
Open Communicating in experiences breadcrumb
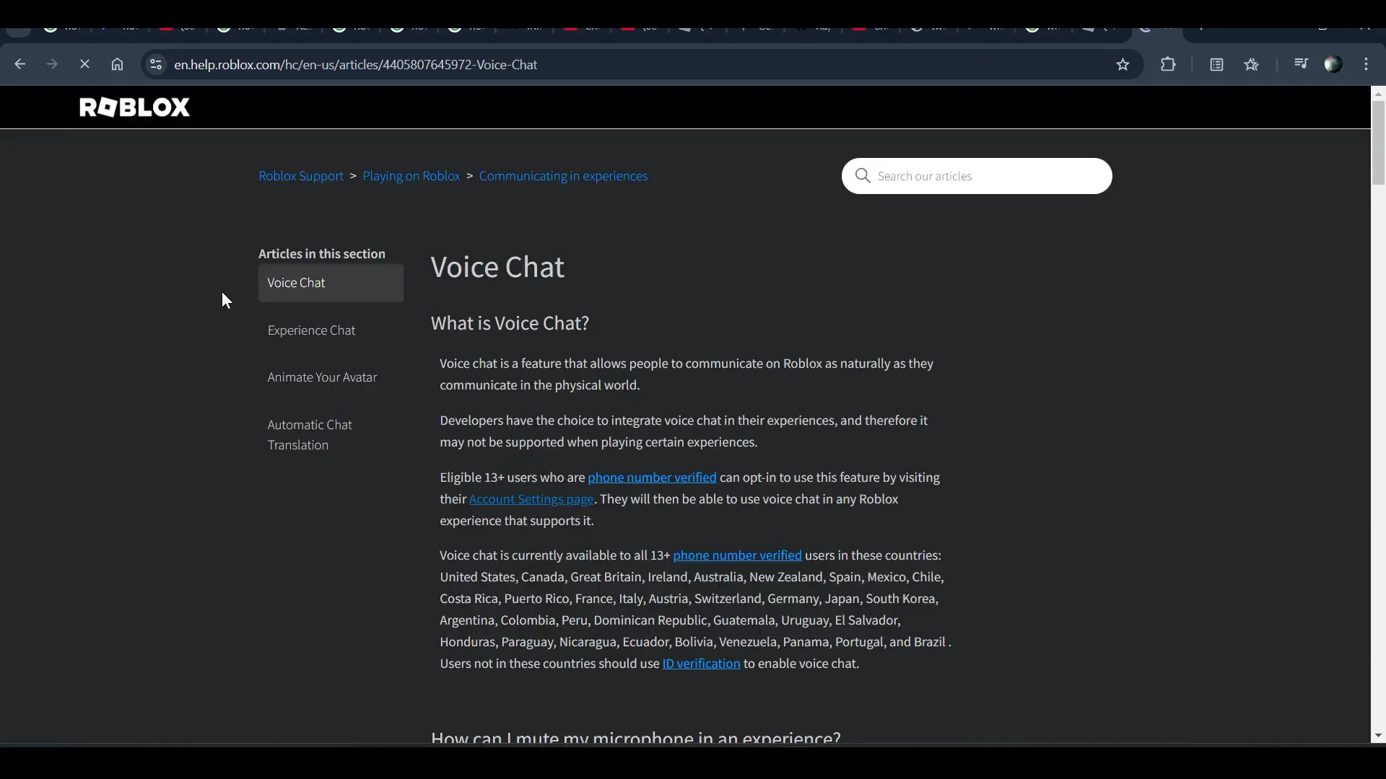[x=563, y=176]
